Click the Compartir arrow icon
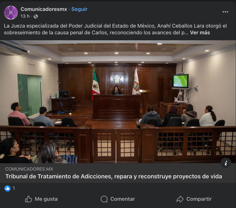236x208 pixels. coord(180,199)
